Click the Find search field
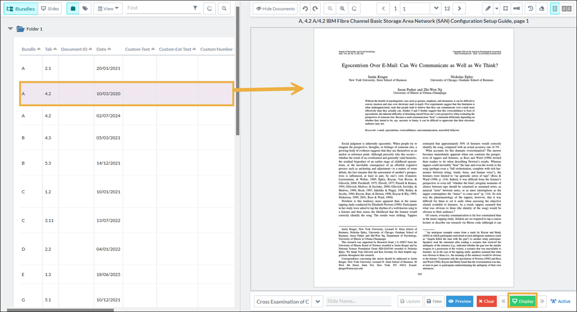Viewport: 577px width, 312px height. [x=158, y=8]
